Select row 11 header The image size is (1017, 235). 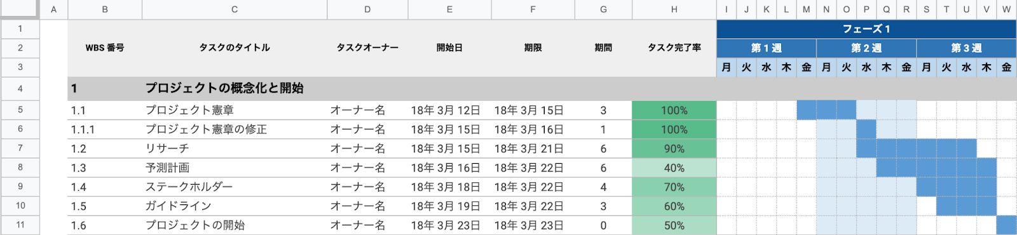tap(20, 225)
